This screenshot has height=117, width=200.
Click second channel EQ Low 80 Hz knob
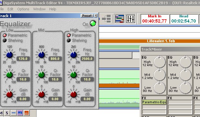[185, 88]
